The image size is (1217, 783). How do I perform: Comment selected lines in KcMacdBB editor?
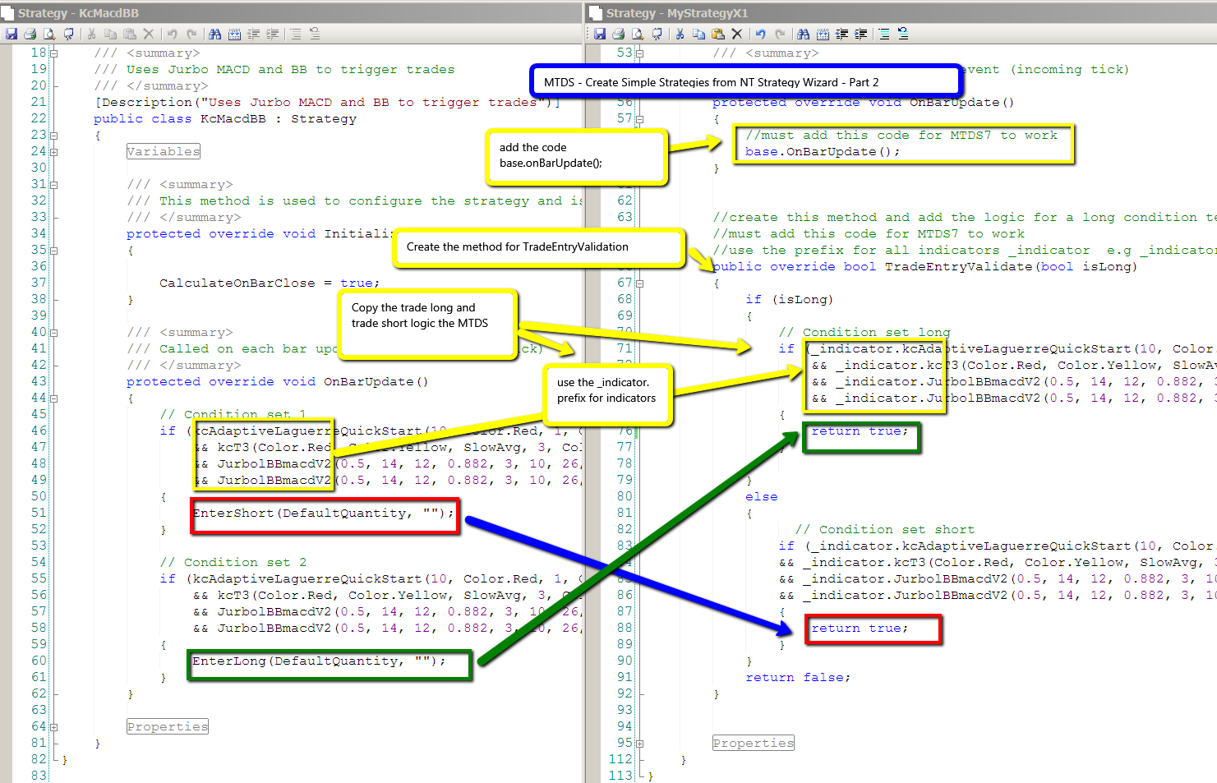click(x=295, y=34)
